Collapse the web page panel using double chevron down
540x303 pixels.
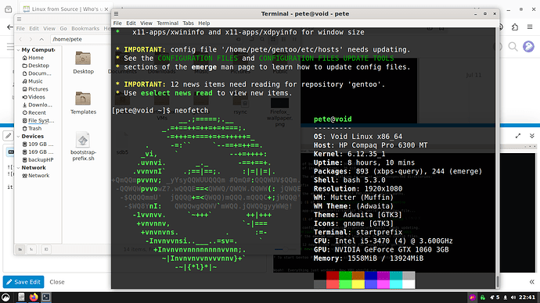click(531, 136)
